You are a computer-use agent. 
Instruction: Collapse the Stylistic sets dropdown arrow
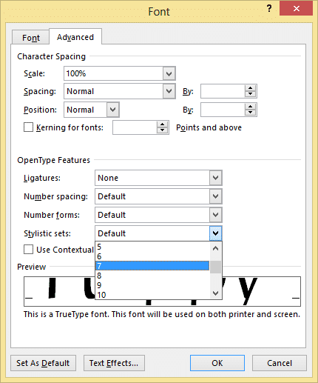coord(216,233)
